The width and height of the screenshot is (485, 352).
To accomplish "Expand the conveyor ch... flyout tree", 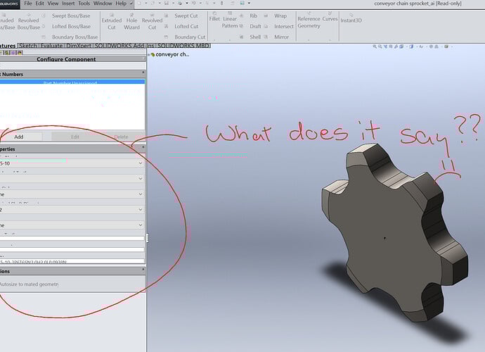I will point(149,54).
